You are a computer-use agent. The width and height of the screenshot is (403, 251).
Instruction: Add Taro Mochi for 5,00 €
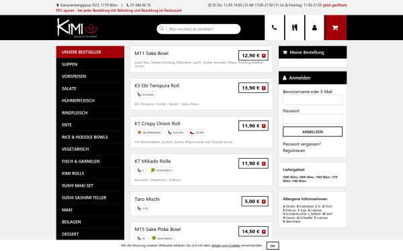[x=255, y=201]
